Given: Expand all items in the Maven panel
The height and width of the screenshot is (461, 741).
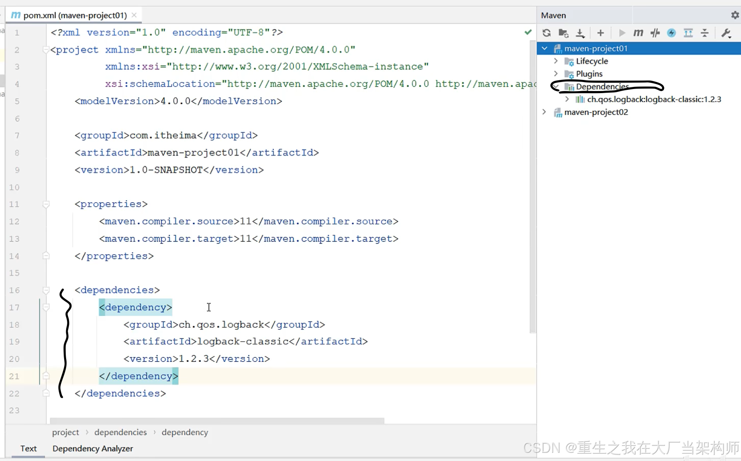Looking at the screenshot, I should pos(689,33).
